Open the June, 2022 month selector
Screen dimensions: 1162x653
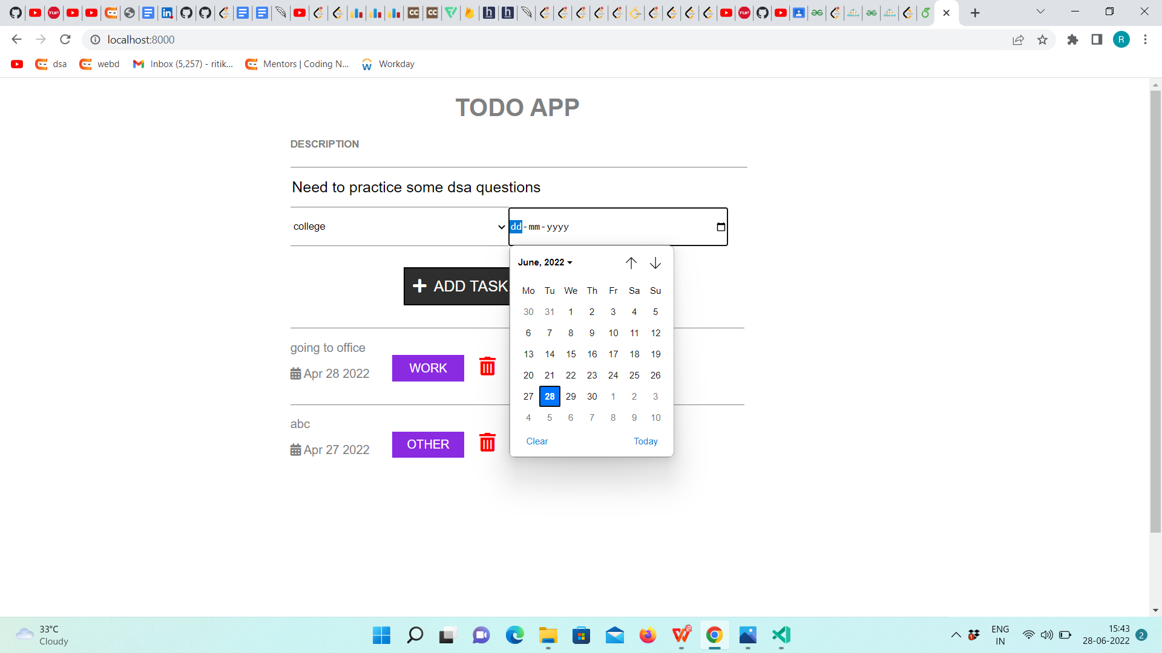click(545, 262)
